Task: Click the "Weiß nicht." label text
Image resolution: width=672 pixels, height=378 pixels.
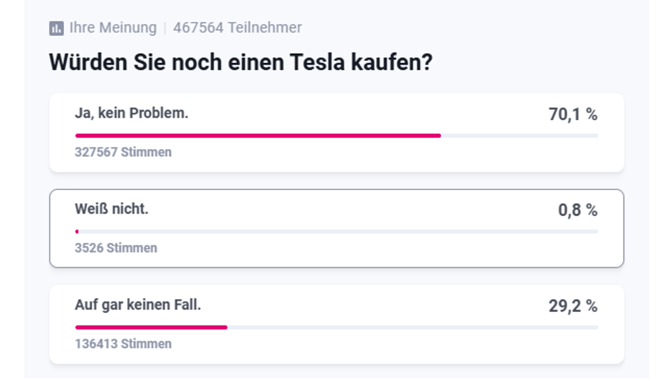Action: [x=111, y=209]
